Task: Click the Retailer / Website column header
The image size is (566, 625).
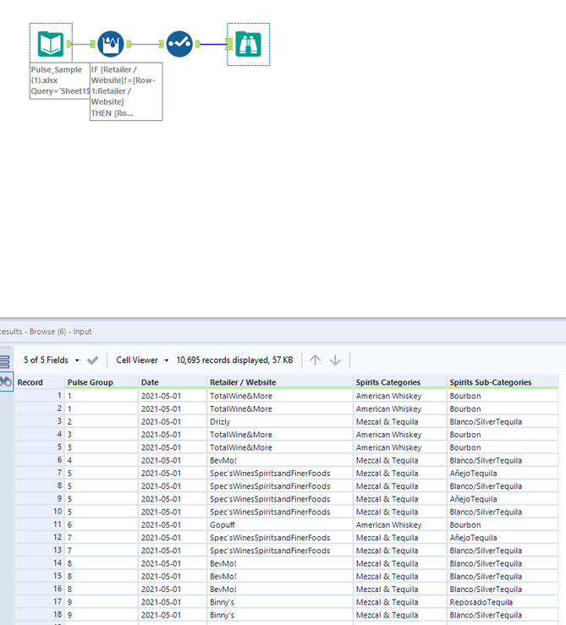Action: click(x=242, y=382)
